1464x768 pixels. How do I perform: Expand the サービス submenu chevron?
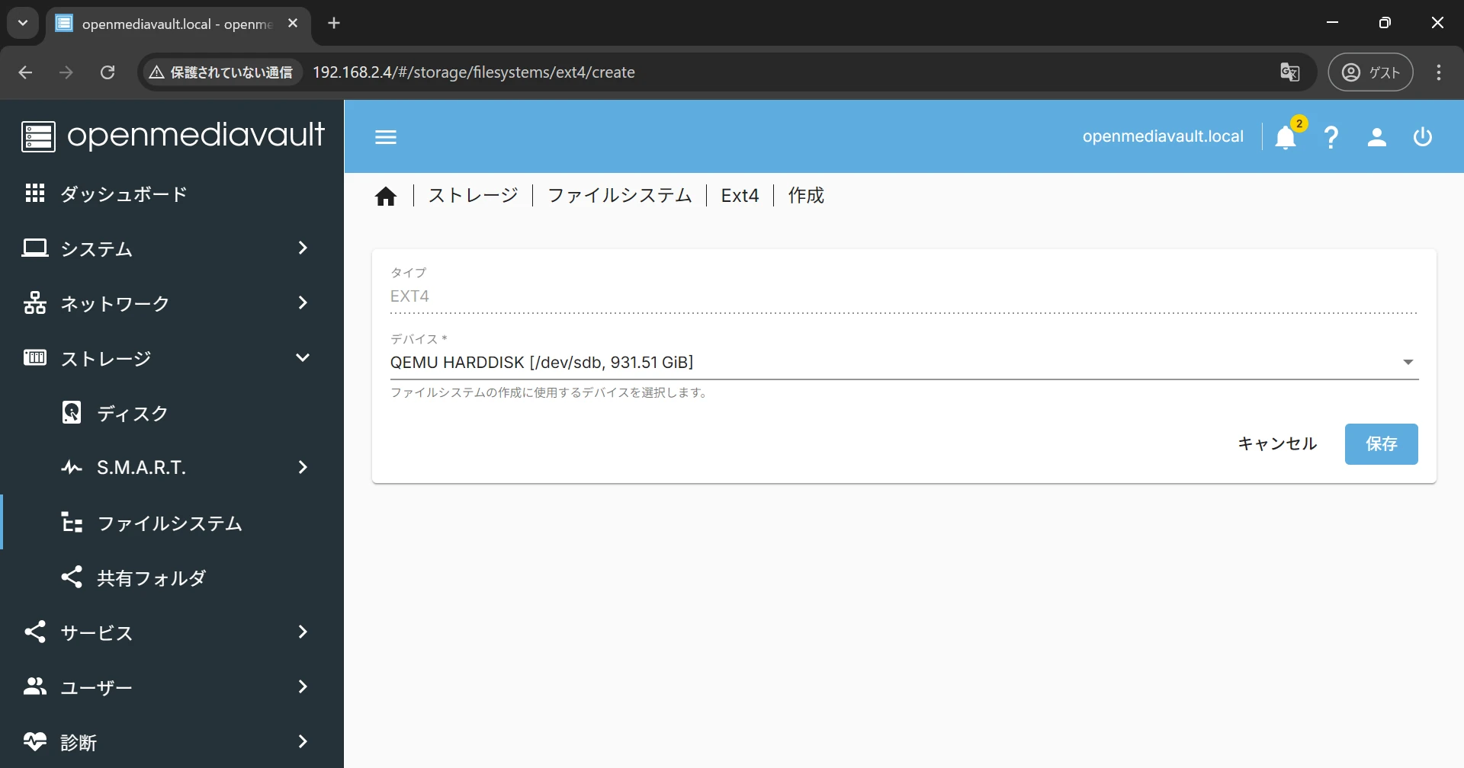(x=303, y=632)
